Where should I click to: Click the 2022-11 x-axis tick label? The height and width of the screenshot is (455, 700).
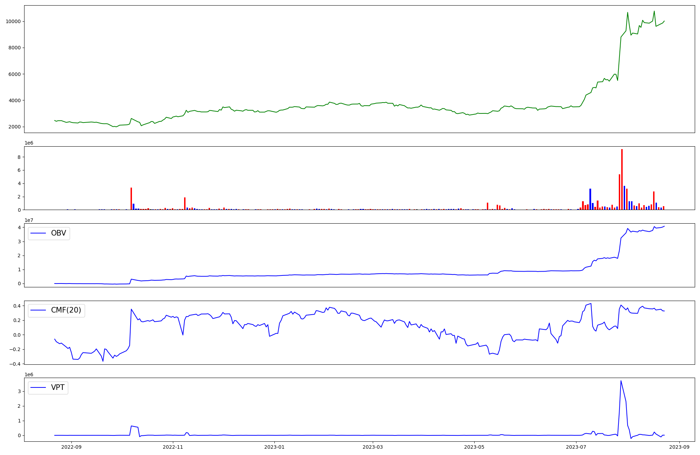coord(173,447)
